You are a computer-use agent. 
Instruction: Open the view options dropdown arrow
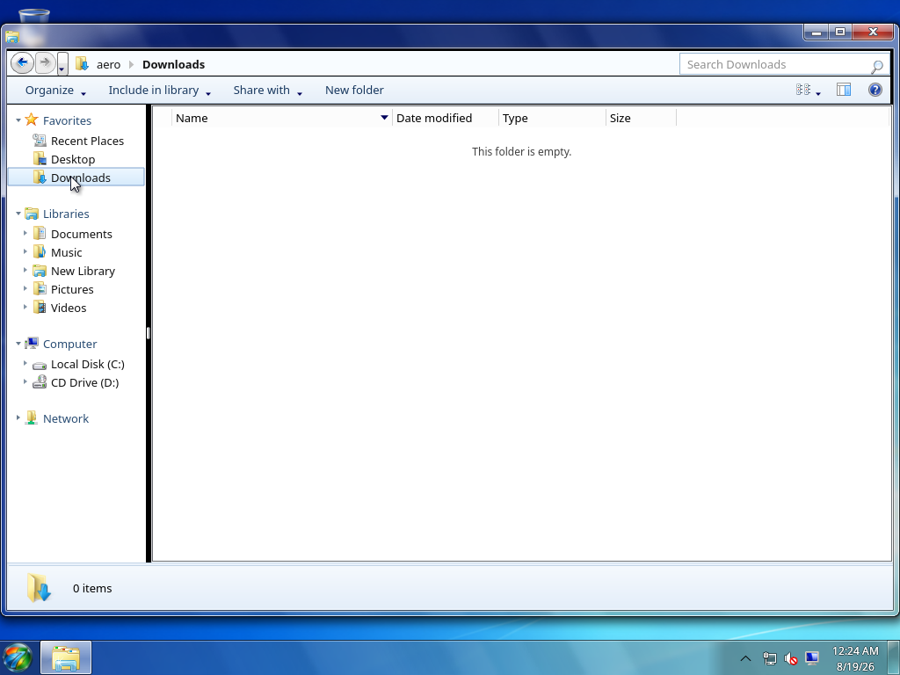click(x=818, y=91)
